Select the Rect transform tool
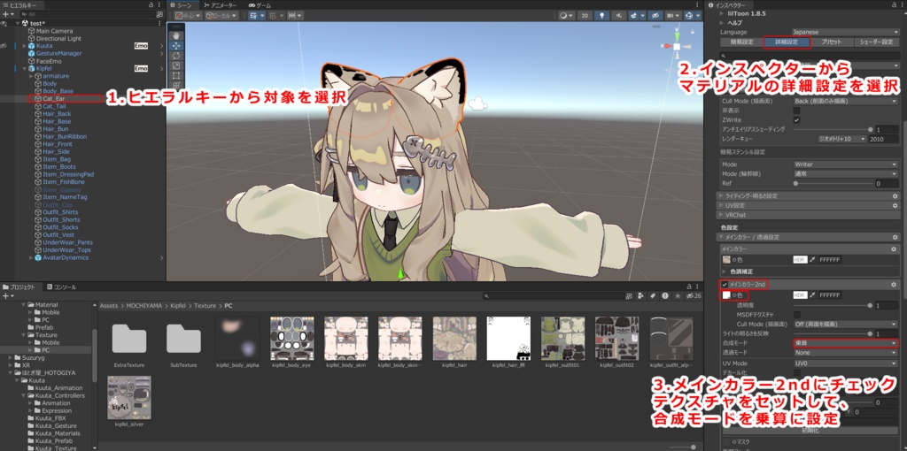Viewport: 907px width, 451px height. pyautogui.click(x=176, y=75)
